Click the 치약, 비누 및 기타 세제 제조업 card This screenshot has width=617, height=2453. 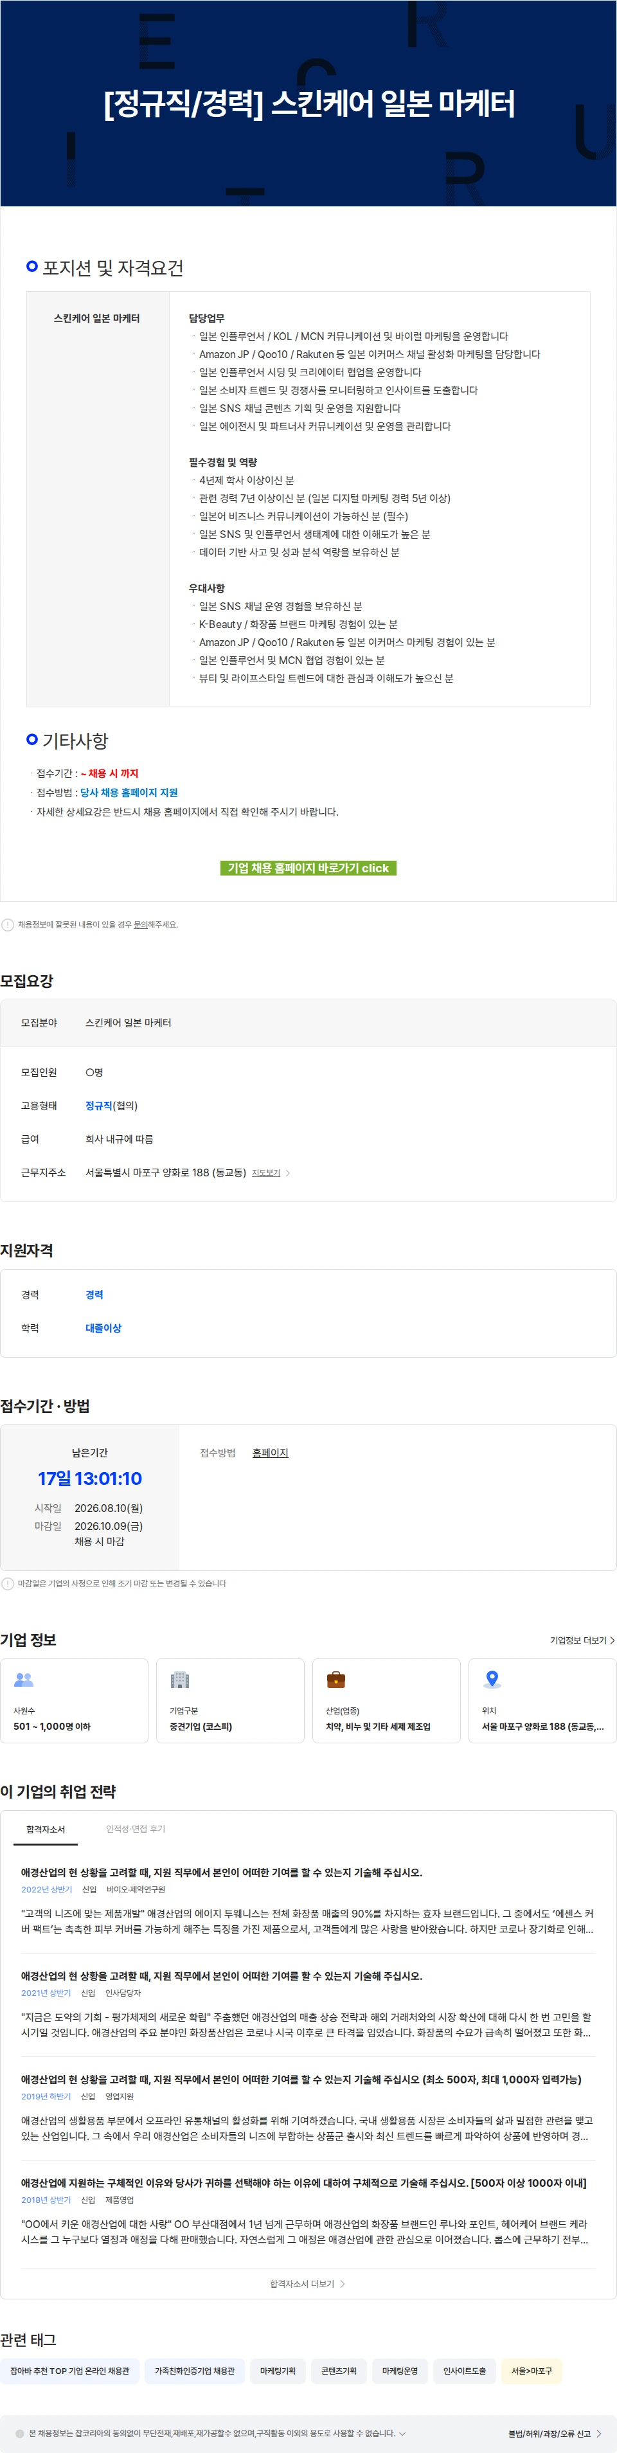coord(386,1701)
